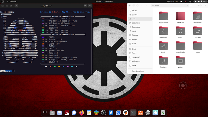Open the Geary mail app in dock
This screenshot has height=117, width=208.
(59, 113)
